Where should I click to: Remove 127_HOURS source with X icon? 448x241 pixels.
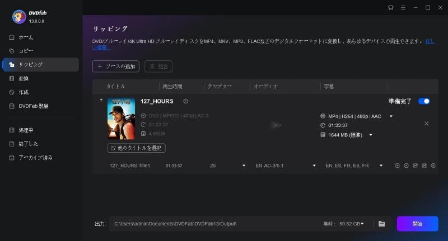click(426, 124)
